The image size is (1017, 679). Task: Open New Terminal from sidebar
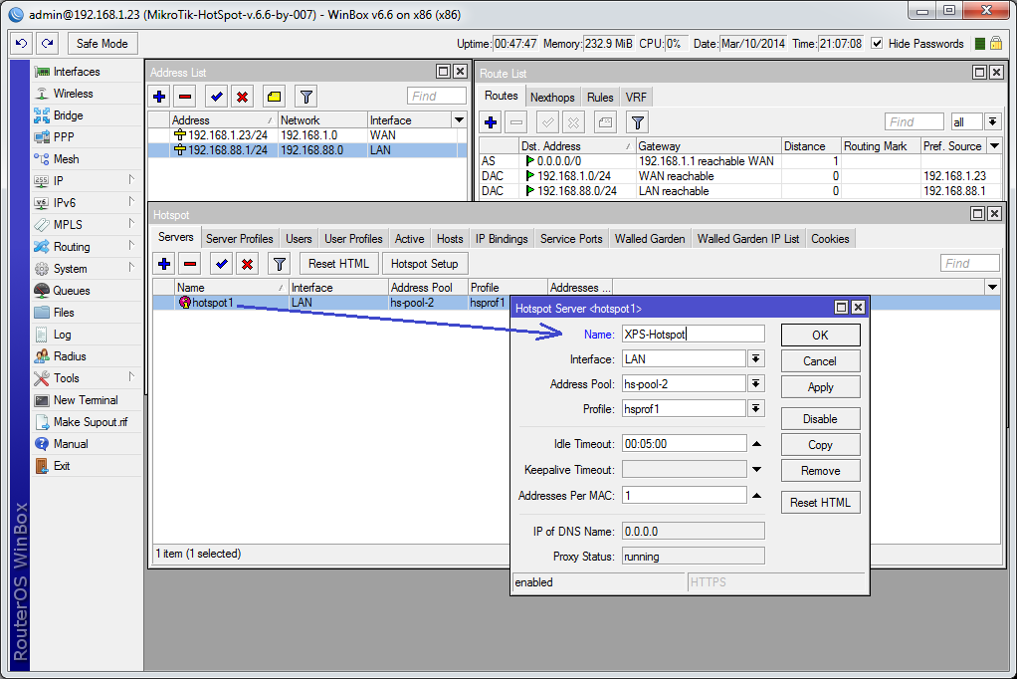click(86, 400)
